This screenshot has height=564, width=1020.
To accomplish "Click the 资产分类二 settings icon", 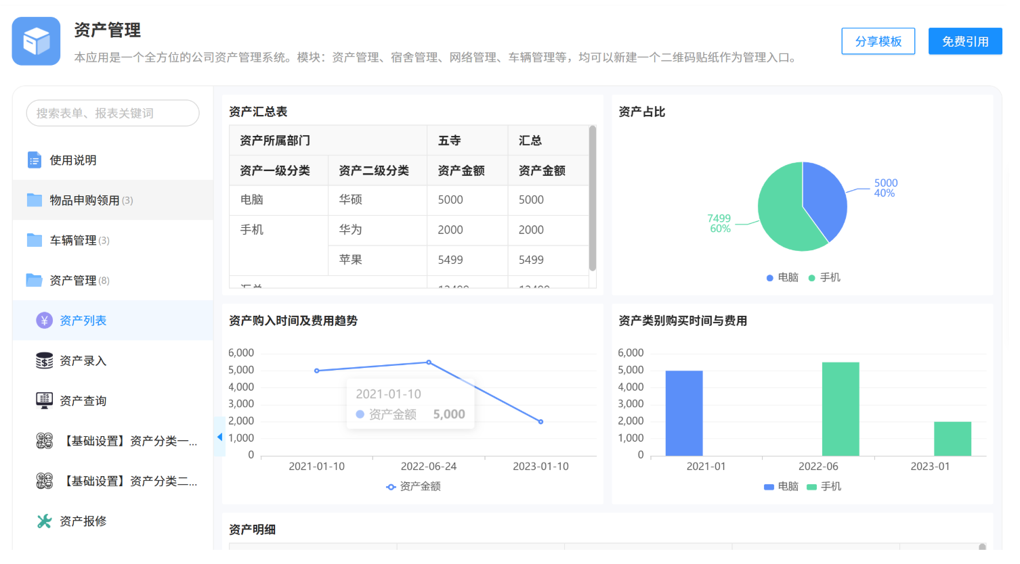I will click(44, 481).
